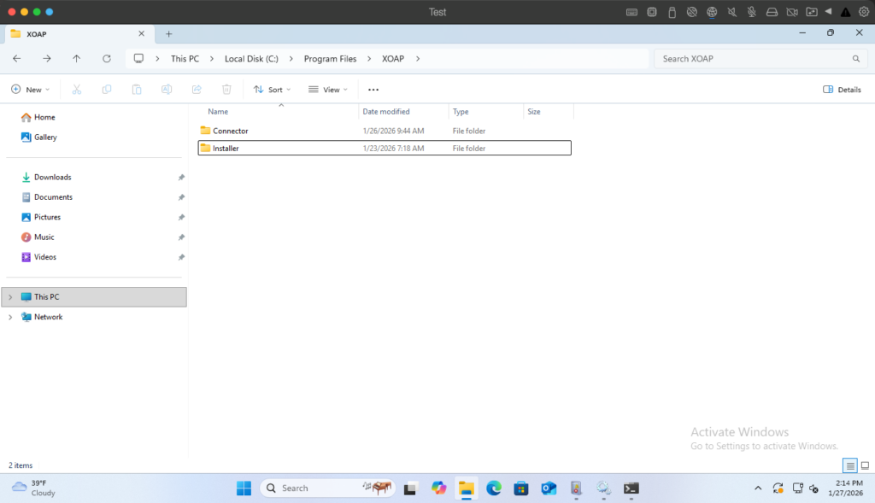Open the View dropdown menu
The image size is (875, 503).
click(327, 90)
